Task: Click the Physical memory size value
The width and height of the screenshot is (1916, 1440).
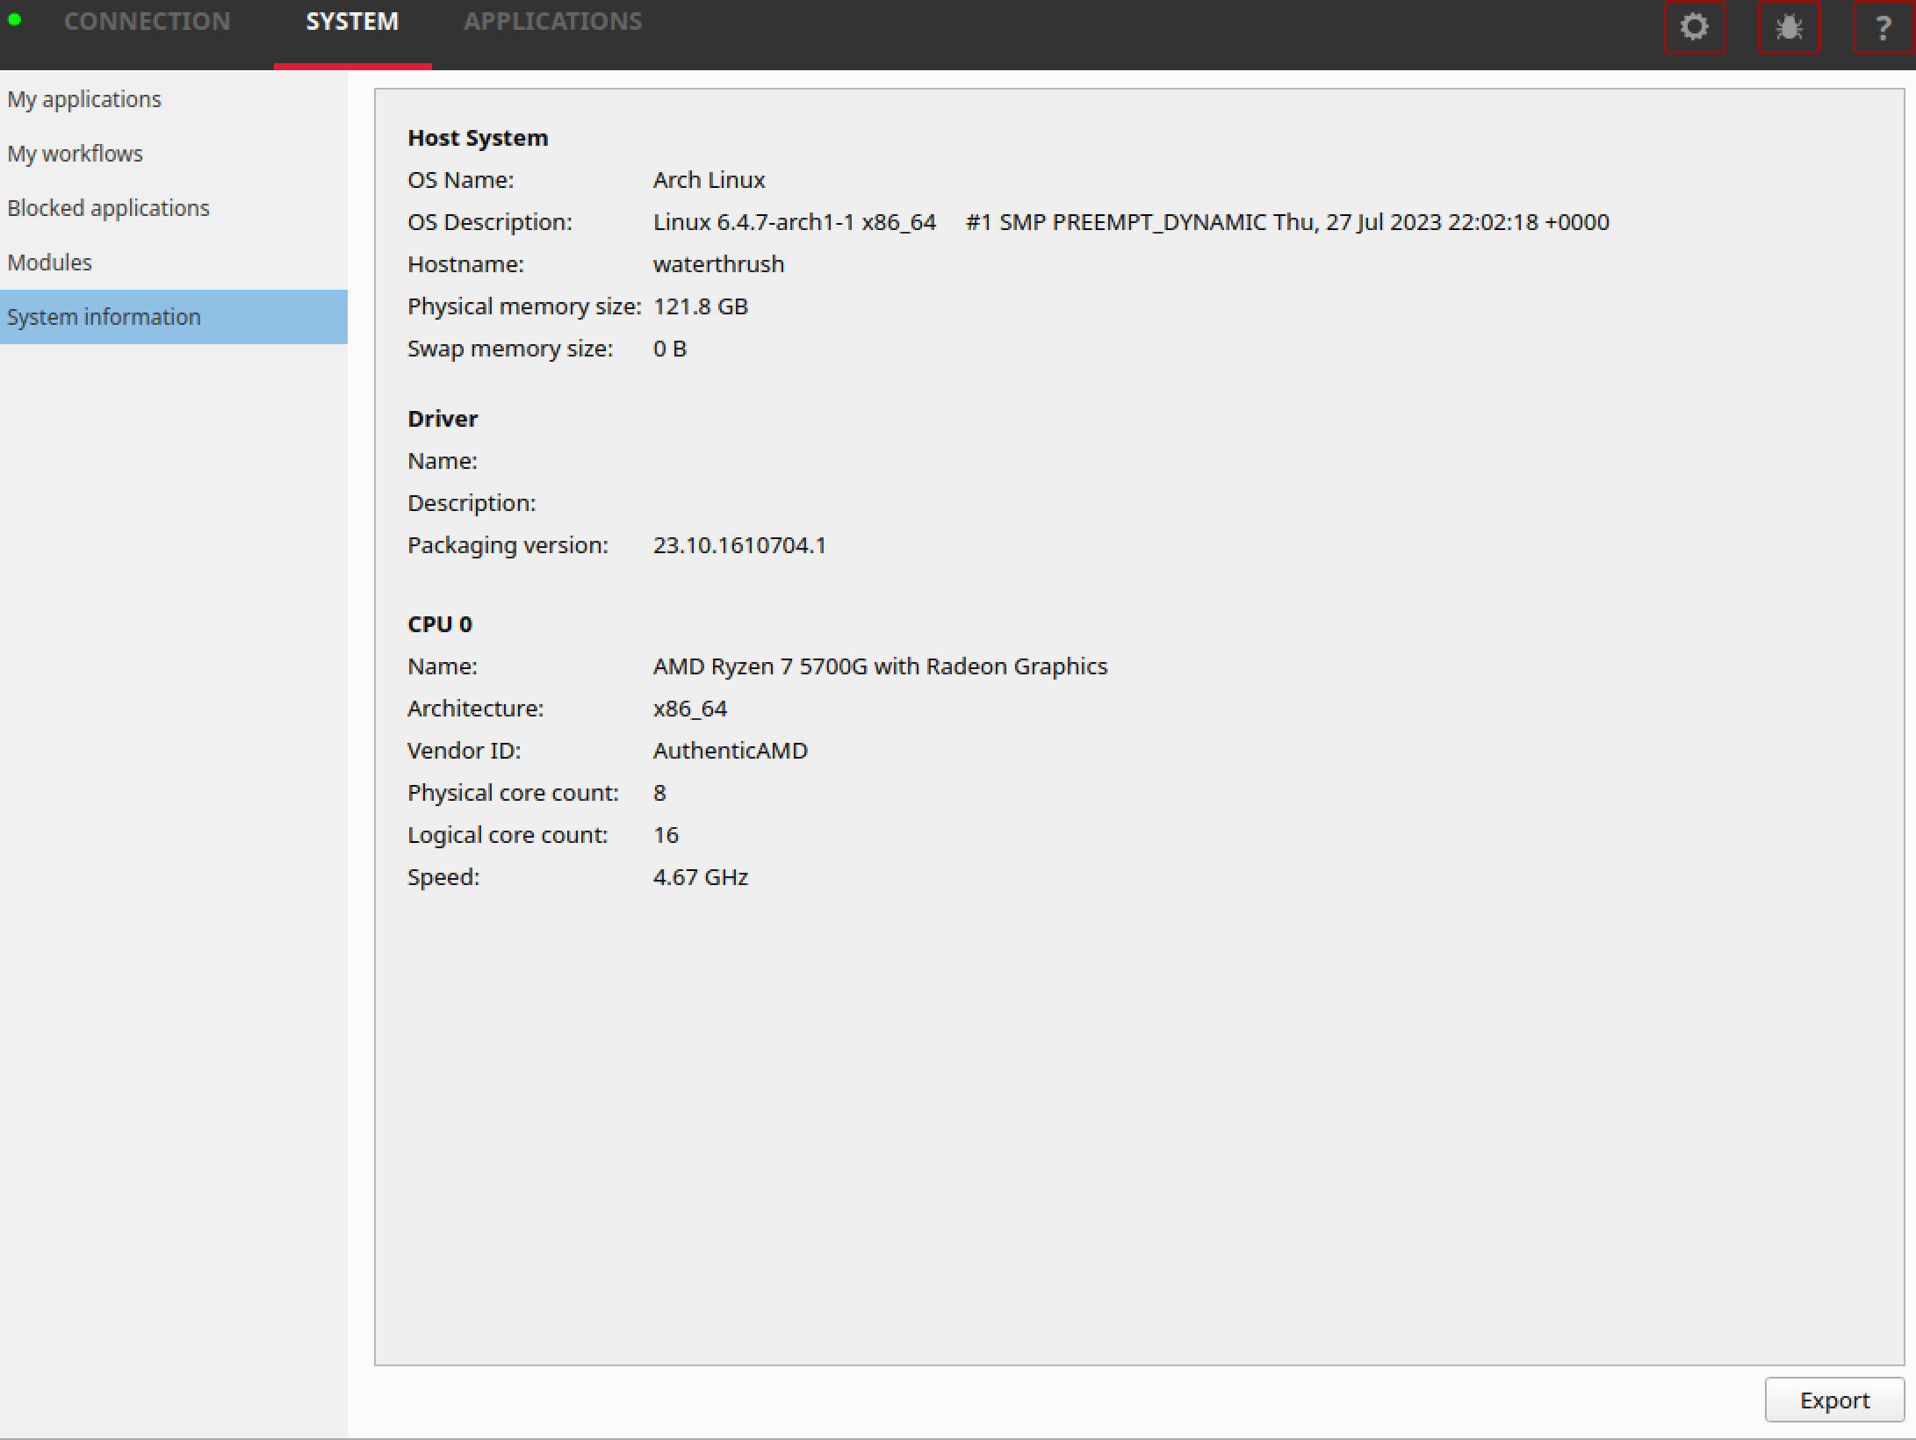Action: pyautogui.click(x=700, y=306)
